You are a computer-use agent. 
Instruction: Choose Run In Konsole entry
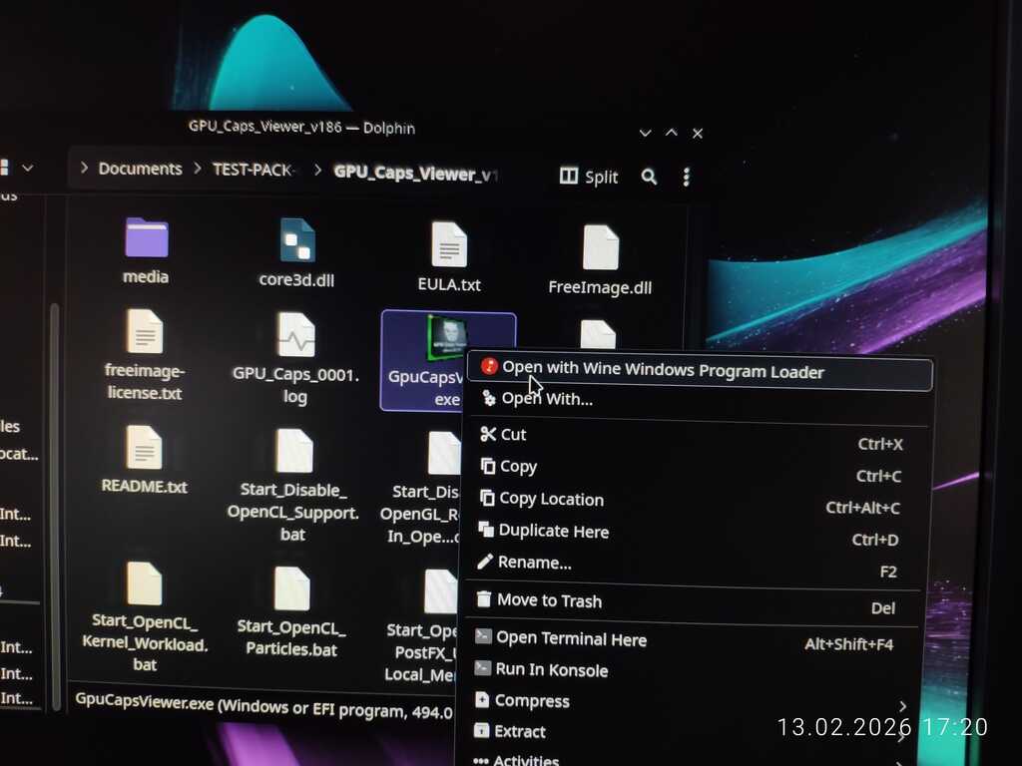click(x=551, y=669)
